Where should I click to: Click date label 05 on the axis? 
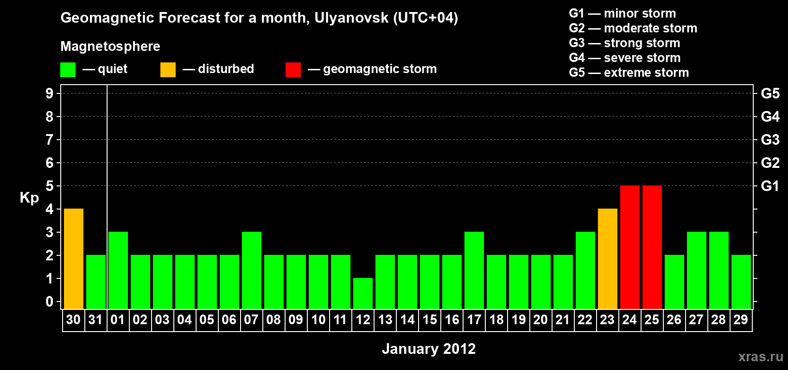[x=207, y=320]
